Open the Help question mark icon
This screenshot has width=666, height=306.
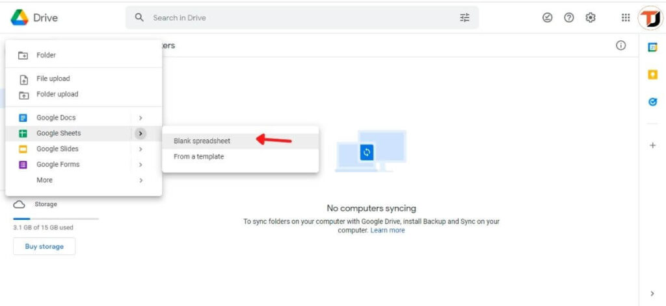569,18
